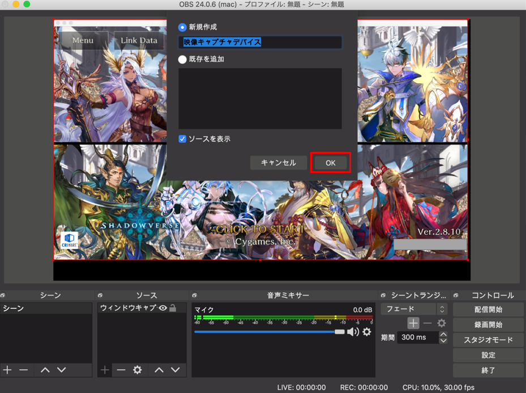Screen dimensions: 526x393
Task: Open マイク audio settings gear
Action: pos(367,332)
